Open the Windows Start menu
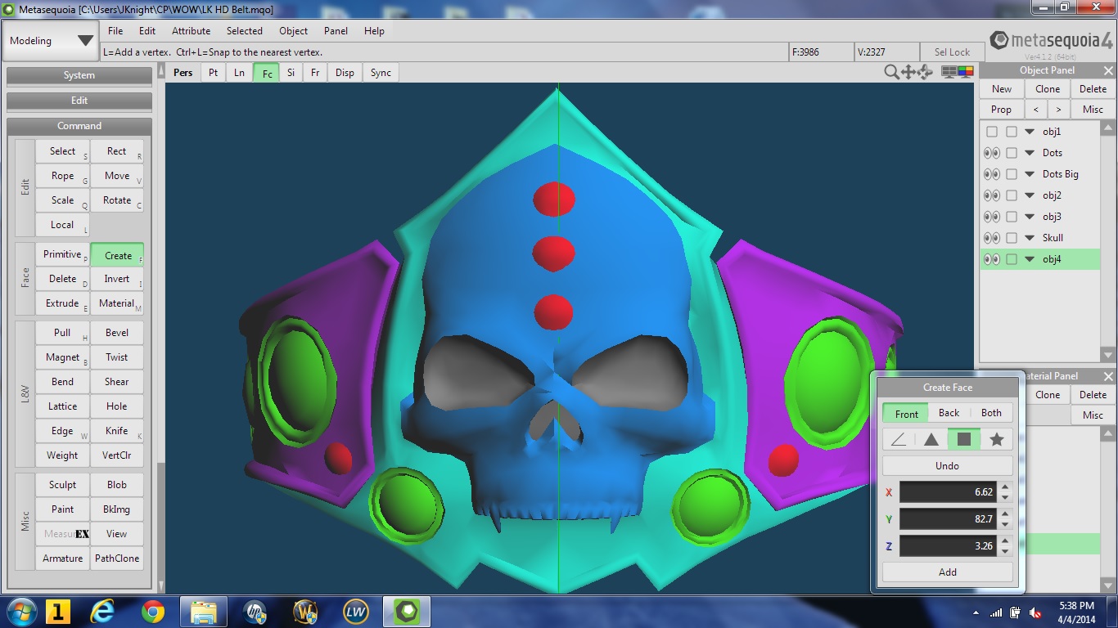Viewport: 1118px width, 628px height. [21, 612]
